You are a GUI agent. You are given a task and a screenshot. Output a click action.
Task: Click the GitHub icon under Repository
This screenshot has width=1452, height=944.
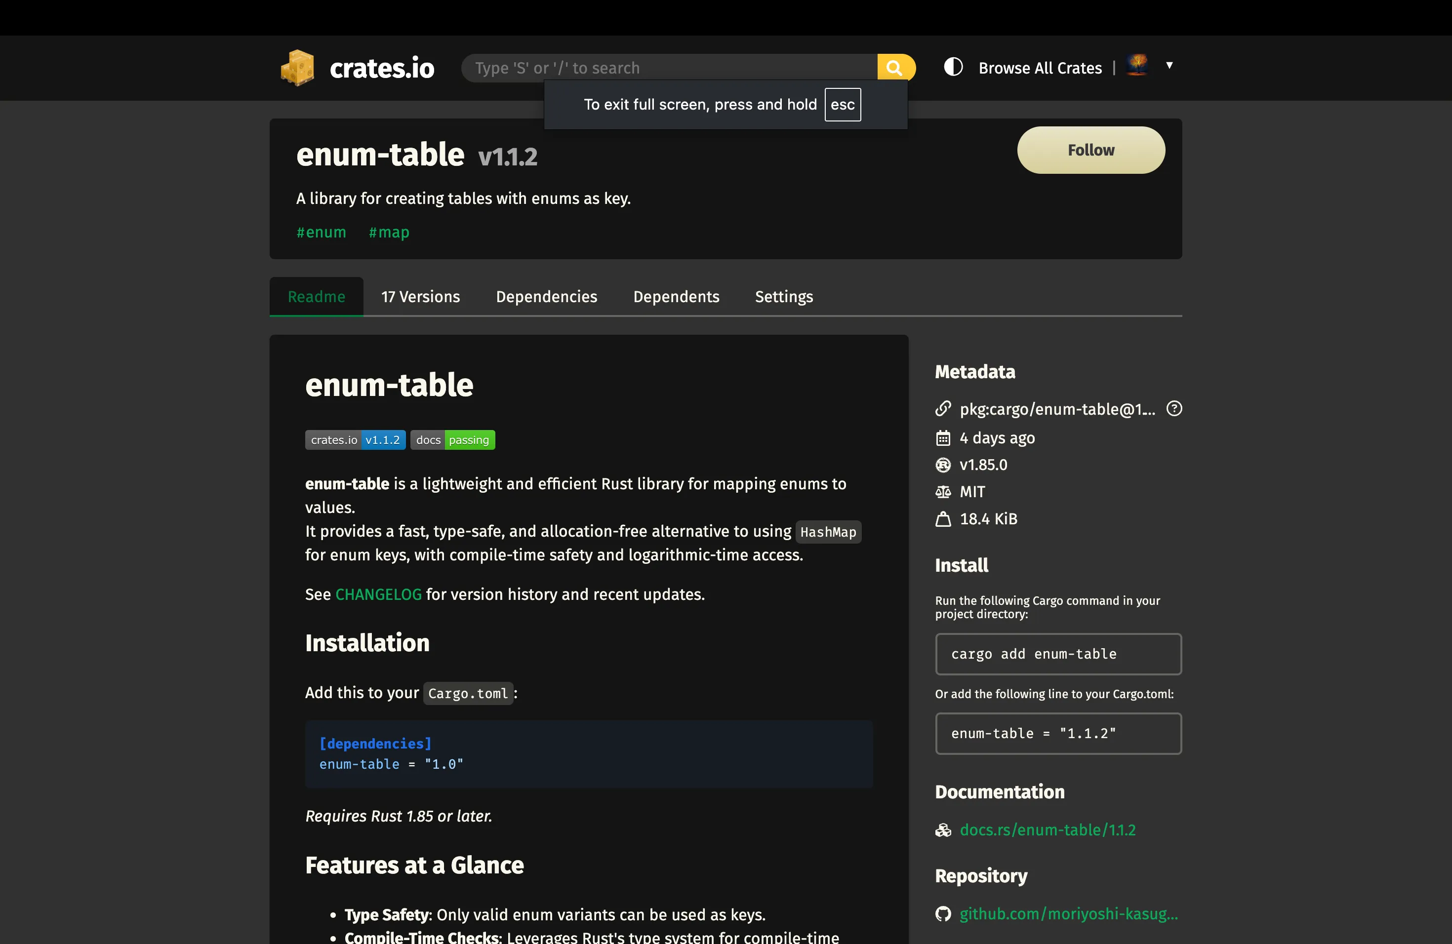coord(943,913)
